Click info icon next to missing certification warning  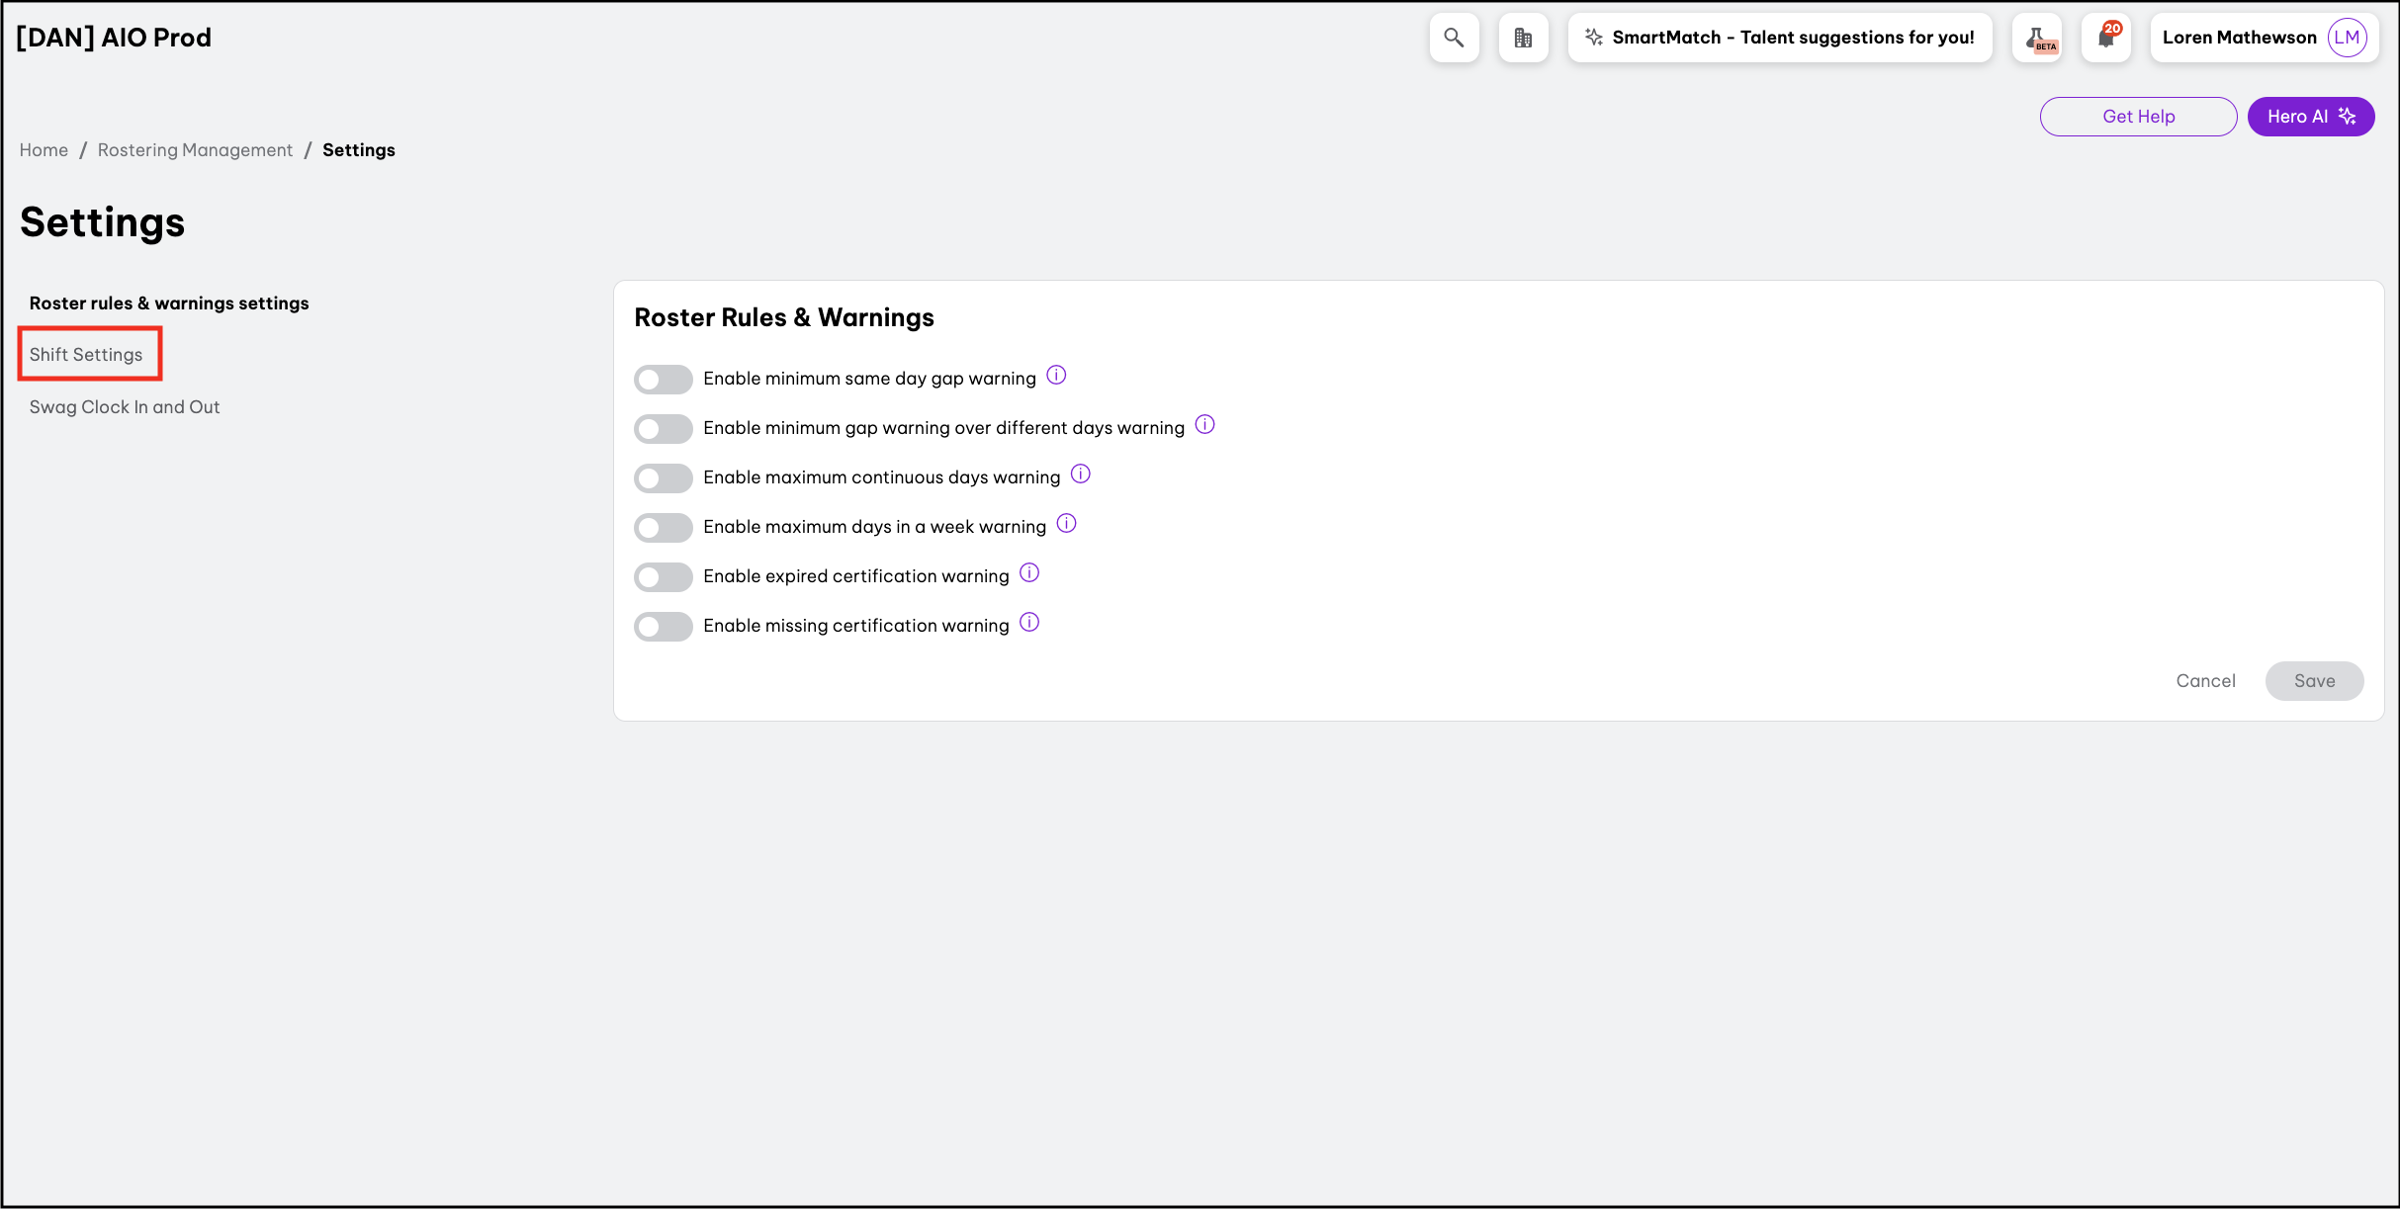point(1029,623)
